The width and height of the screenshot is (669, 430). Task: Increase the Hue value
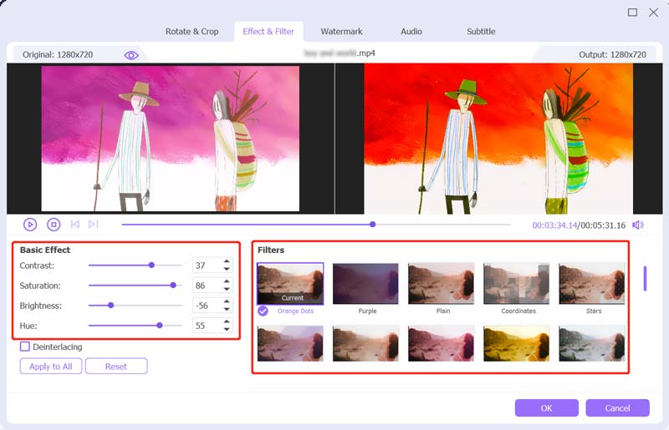pos(227,321)
